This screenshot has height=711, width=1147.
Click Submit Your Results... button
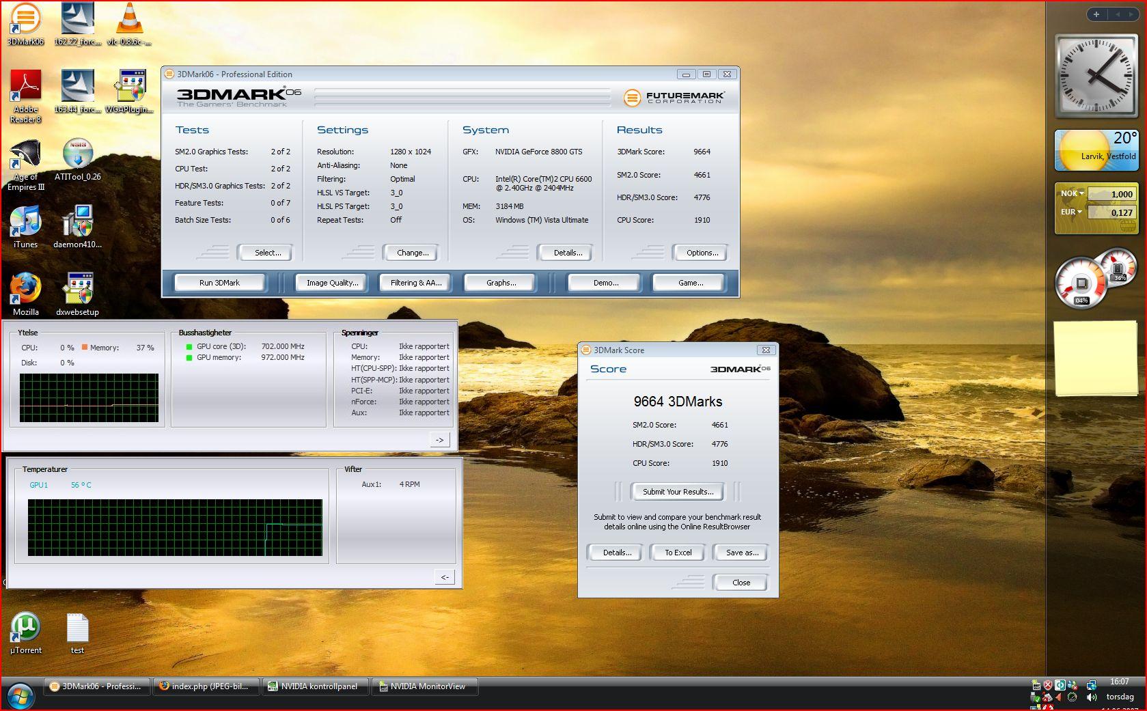[678, 492]
